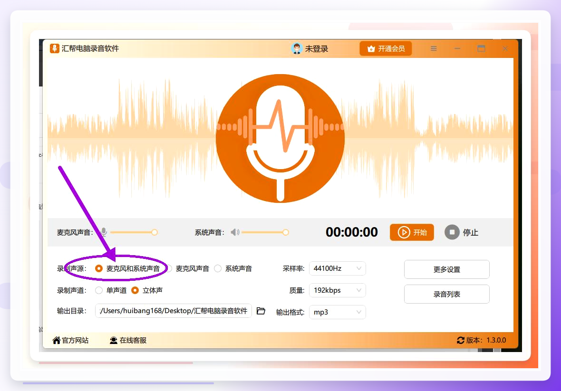Image resolution: width=561 pixels, height=391 pixels.
Task: Stop recording with 停止 button
Action: coord(462,232)
